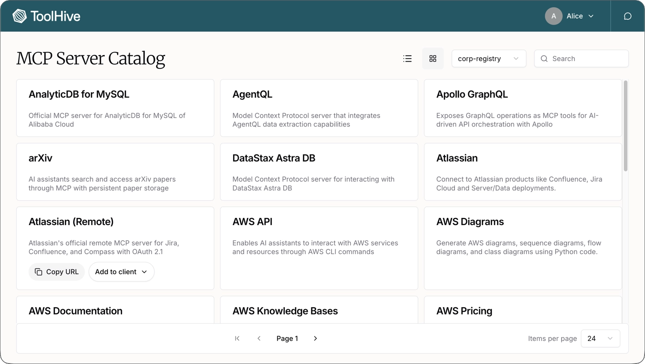645x364 pixels.
Task: Open the Apollo GraphQL card
Action: (x=522, y=108)
